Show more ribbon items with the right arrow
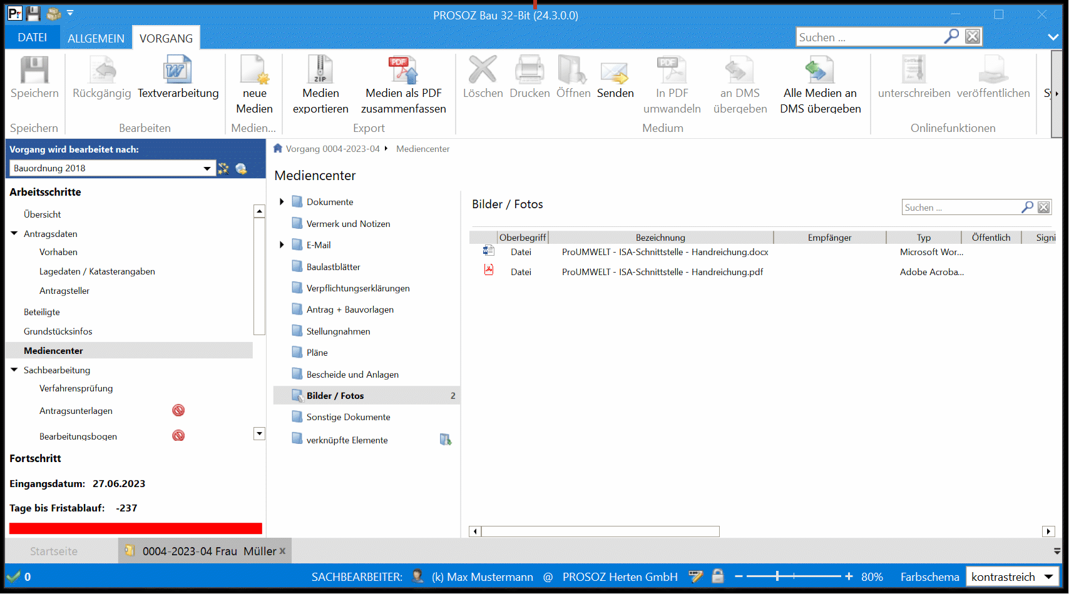The image size is (1069, 594). 1057,94
